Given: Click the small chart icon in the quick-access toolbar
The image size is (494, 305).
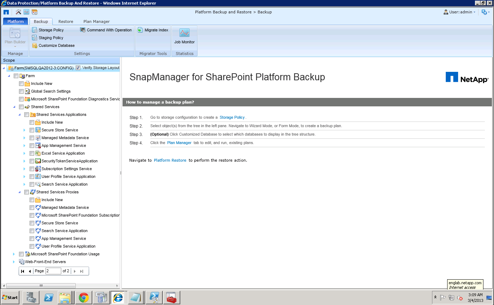Looking at the screenshot, I should point(26,12).
